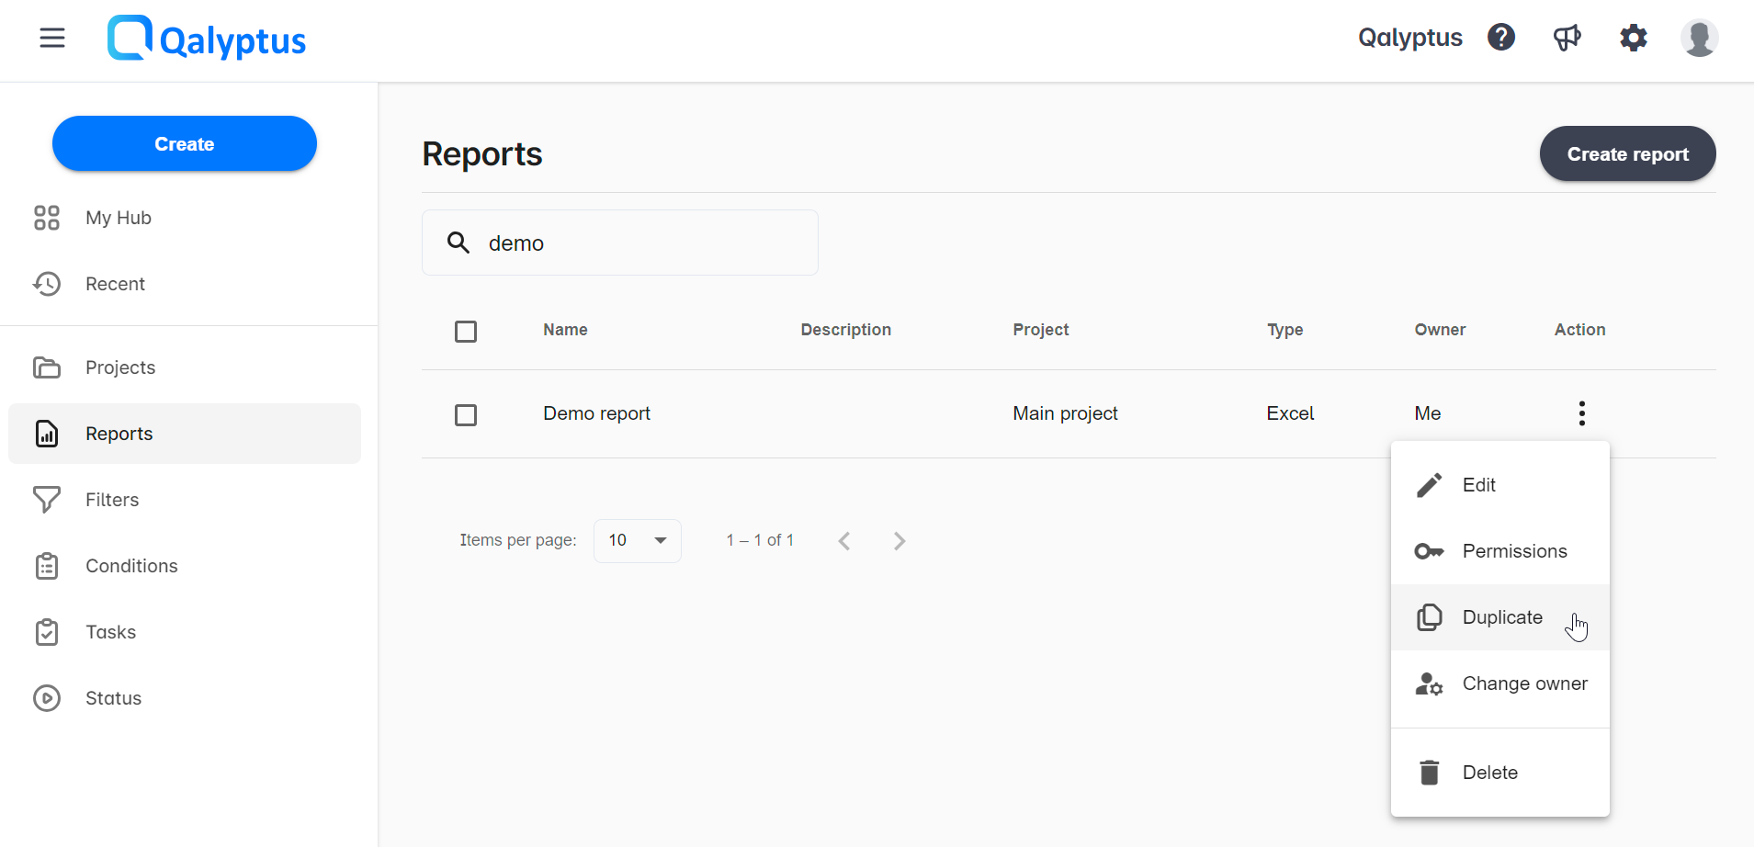Open the items per page dropdown
1754x847 pixels.
pos(637,540)
